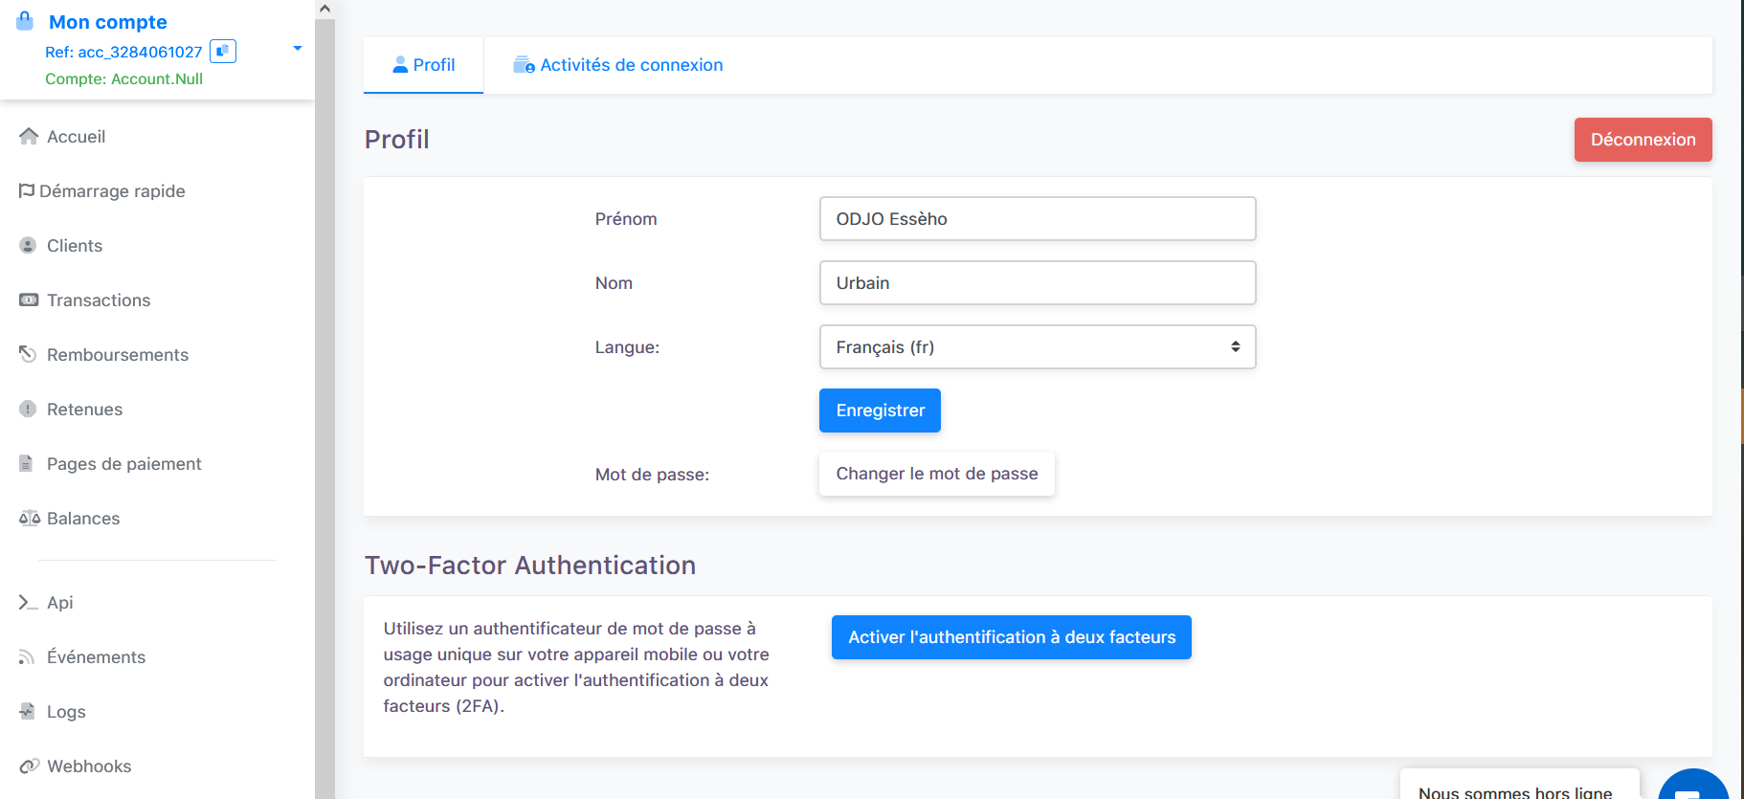Switch to Activités de connexion tab
This screenshot has height=799, width=1744.
pos(617,65)
